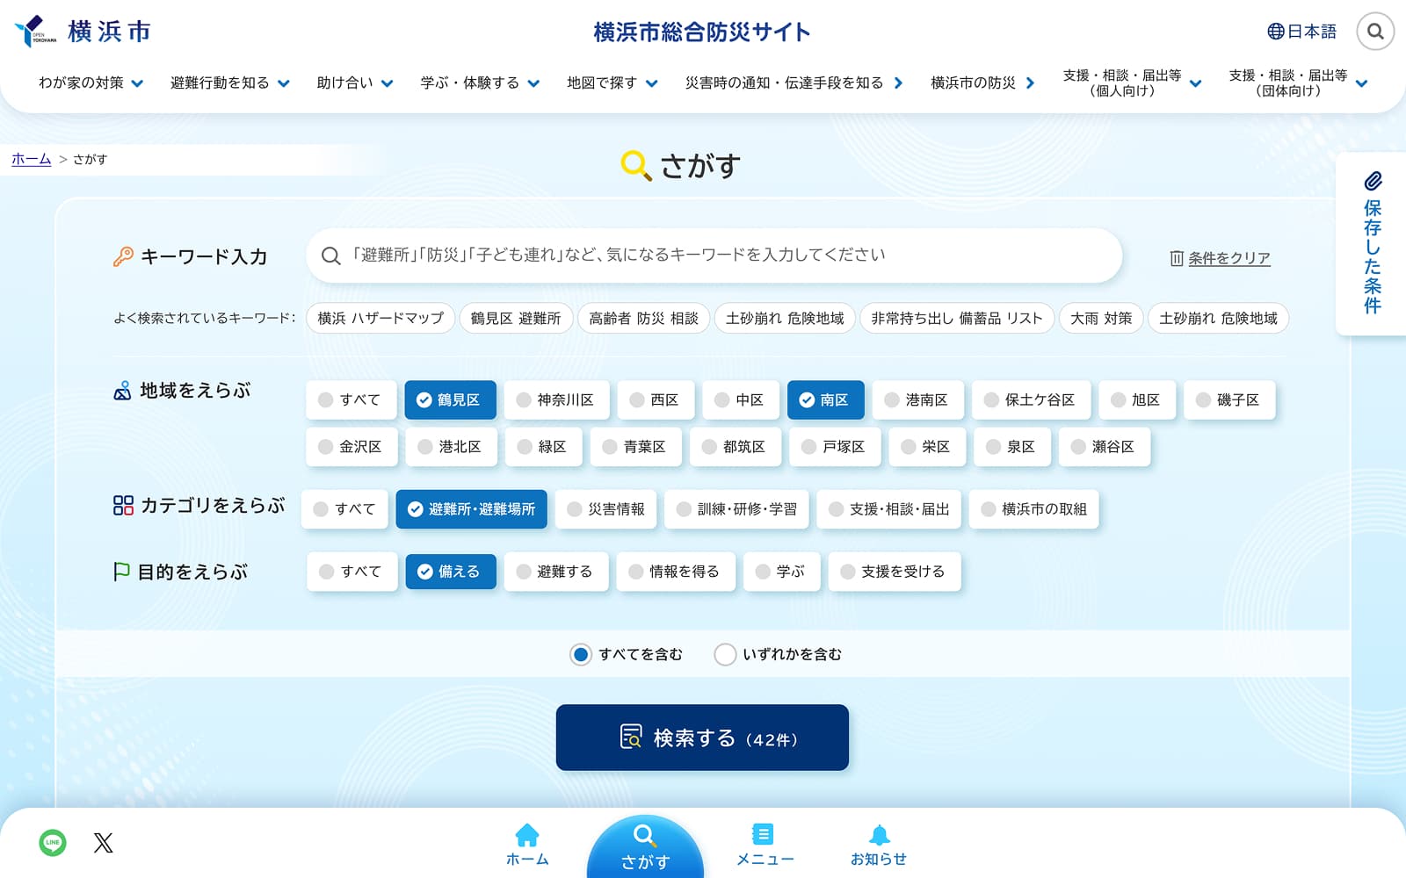Click the 条件をクリア link

pyautogui.click(x=1229, y=258)
